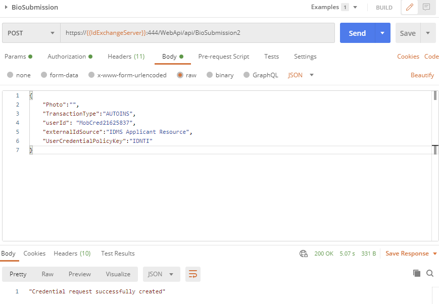
Task: Choose binary body type
Action: (x=220, y=75)
